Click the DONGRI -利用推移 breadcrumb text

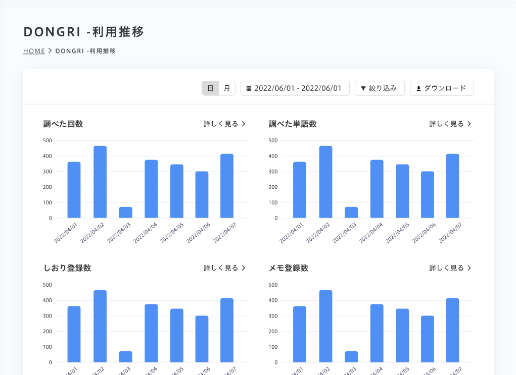click(85, 51)
